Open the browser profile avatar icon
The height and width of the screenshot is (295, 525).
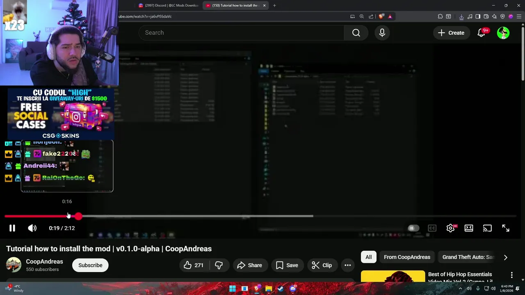pyautogui.click(x=511, y=16)
